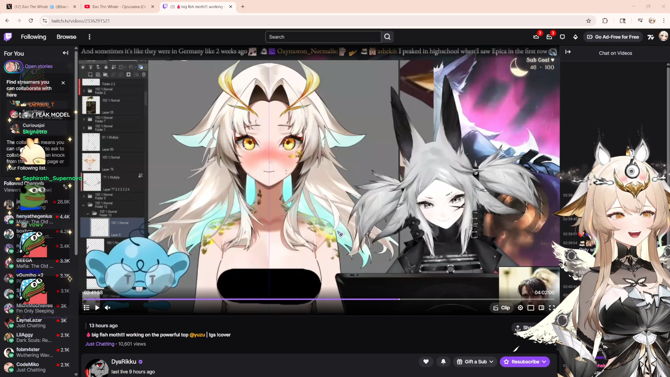Open the whispers chat bubble icon
670x377 pixels.
[562, 37]
